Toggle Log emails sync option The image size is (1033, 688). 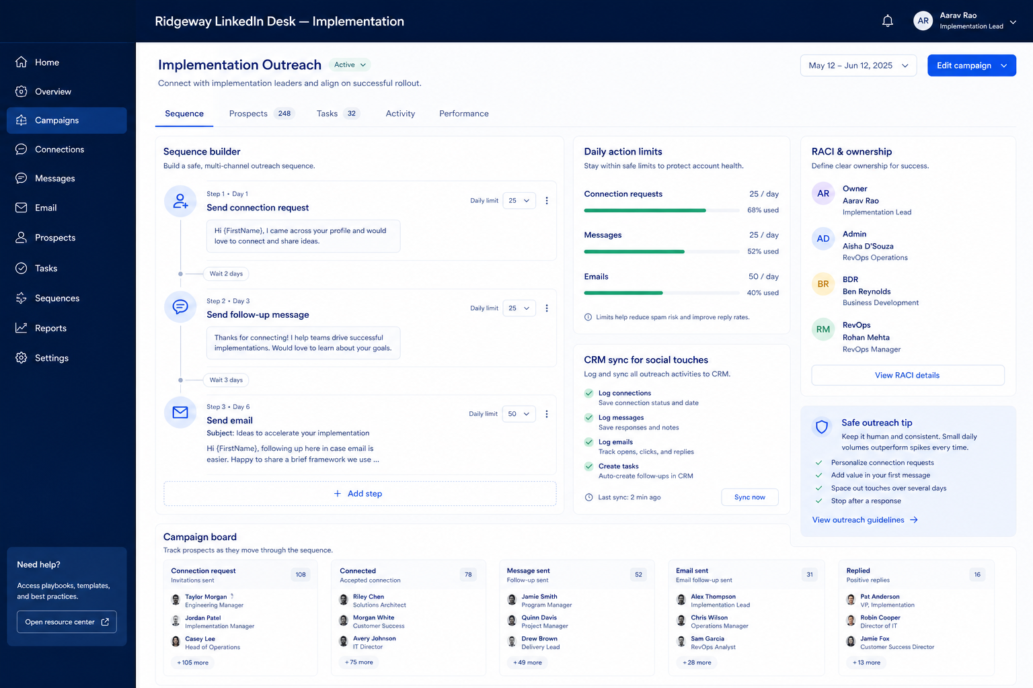click(x=589, y=442)
